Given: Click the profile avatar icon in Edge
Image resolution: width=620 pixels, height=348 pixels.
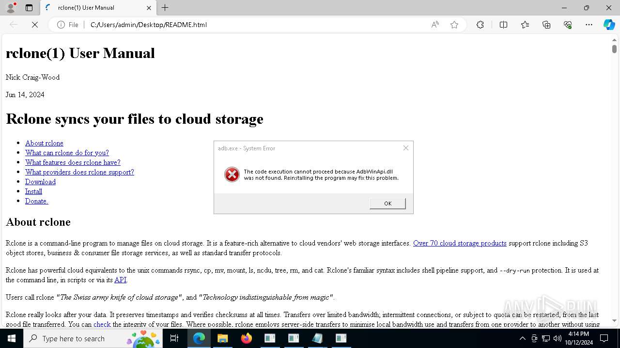Looking at the screenshot, I should coord(11,8).
